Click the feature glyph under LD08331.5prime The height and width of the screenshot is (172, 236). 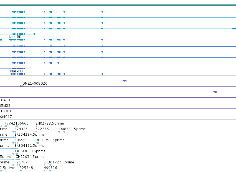pyautogui.click(x=61, y=132)
